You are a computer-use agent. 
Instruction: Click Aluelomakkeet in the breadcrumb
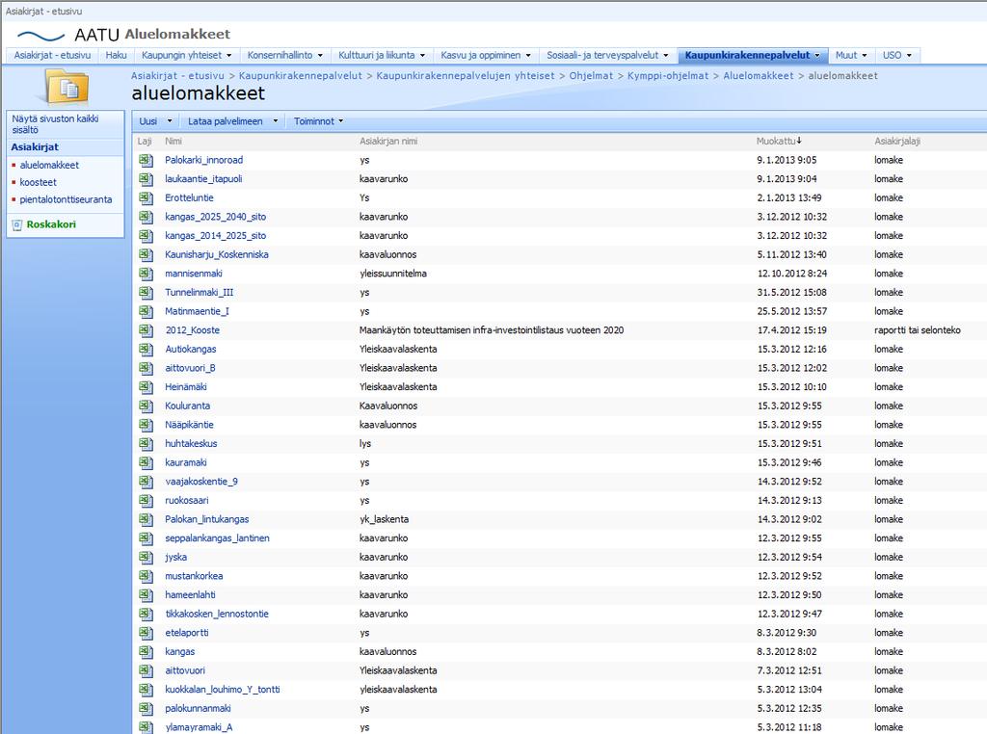click(758, 75)
